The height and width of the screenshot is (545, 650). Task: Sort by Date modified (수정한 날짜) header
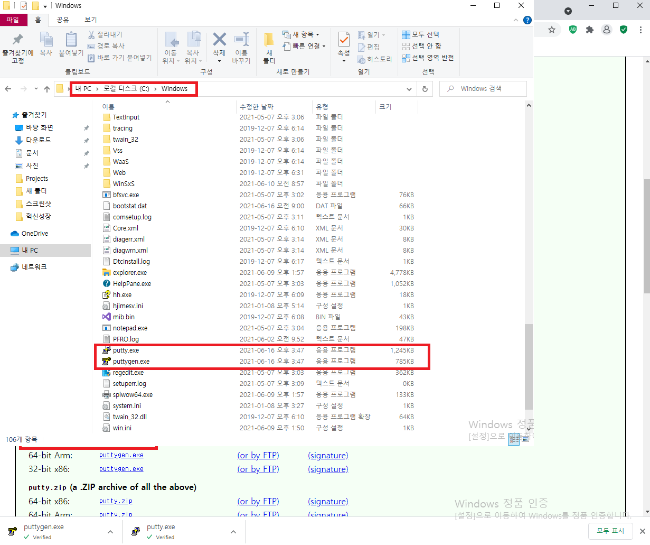[x=257, y=107]
